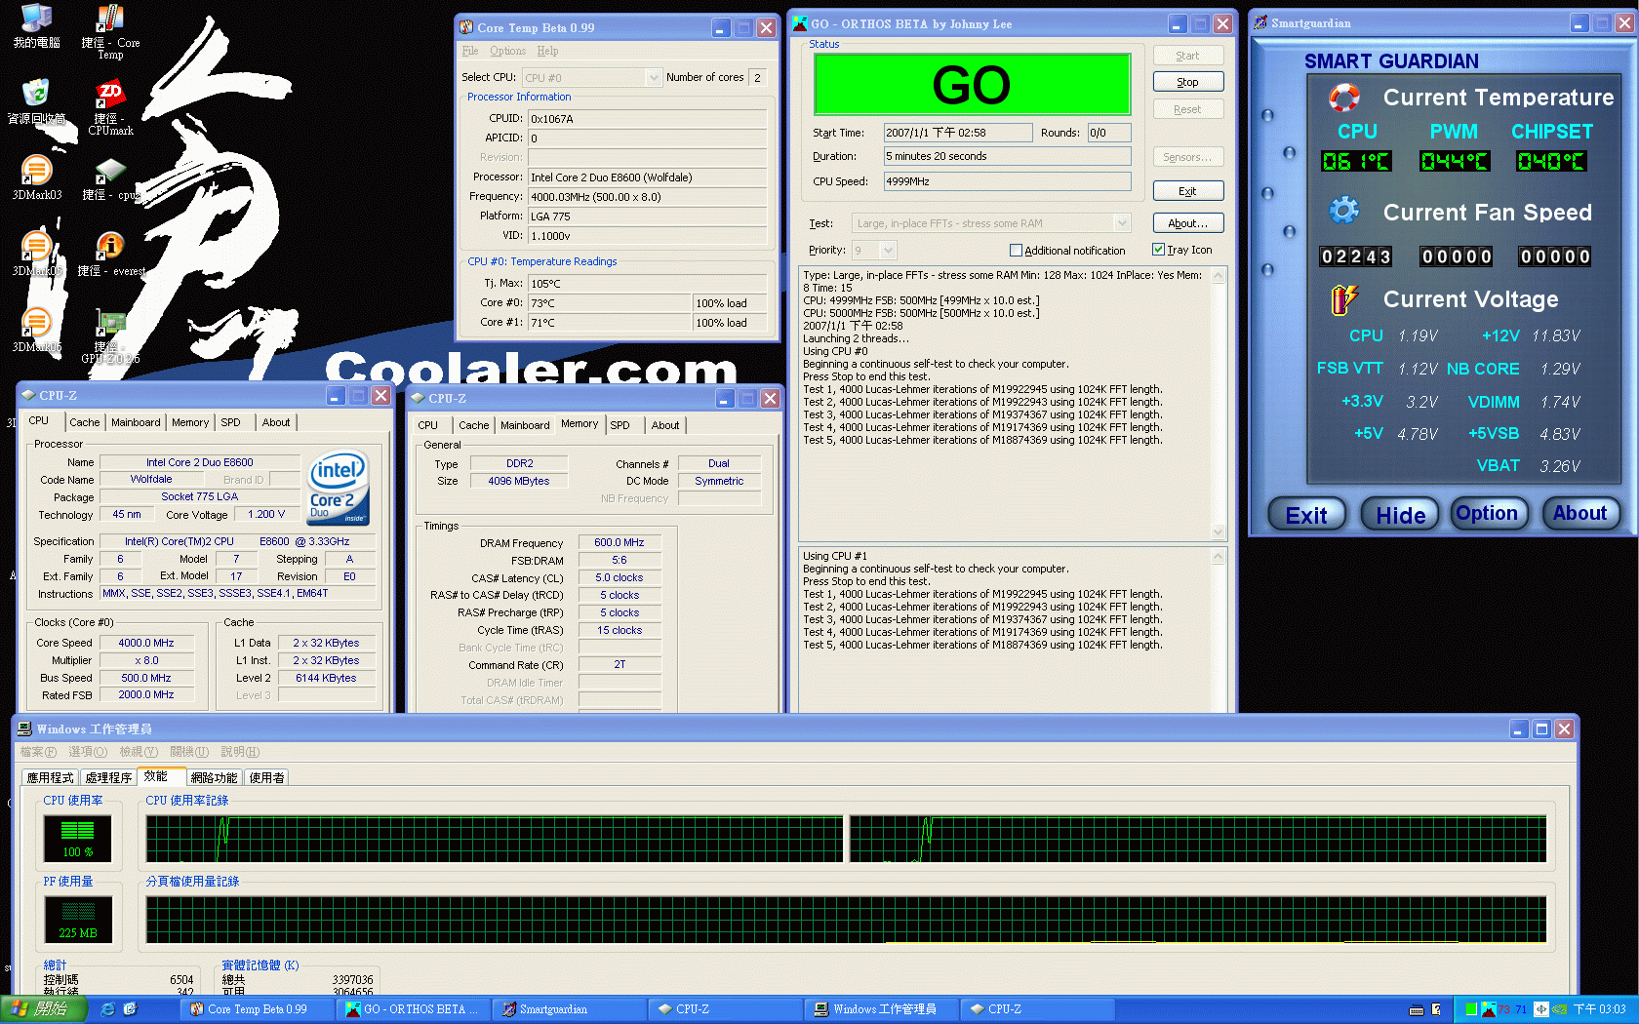The width and height of the screenshot is (1639, 1024).
Task: Switch to the 使用者 tab in Task Manager
Action: click(x=266, y=777)
